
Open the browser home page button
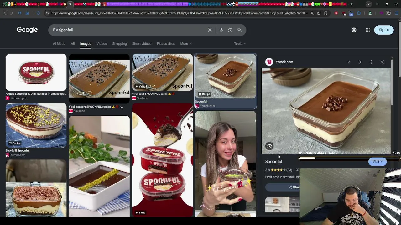[27, 13]
